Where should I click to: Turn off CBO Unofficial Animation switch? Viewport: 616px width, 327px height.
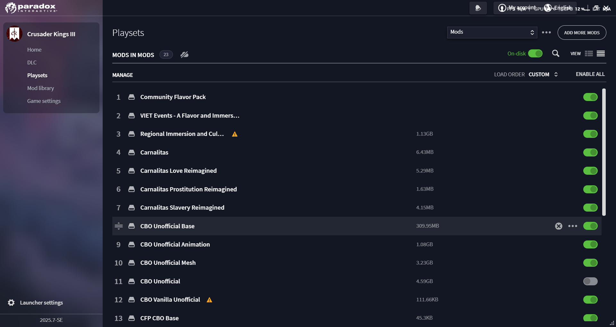pos(590,245)
